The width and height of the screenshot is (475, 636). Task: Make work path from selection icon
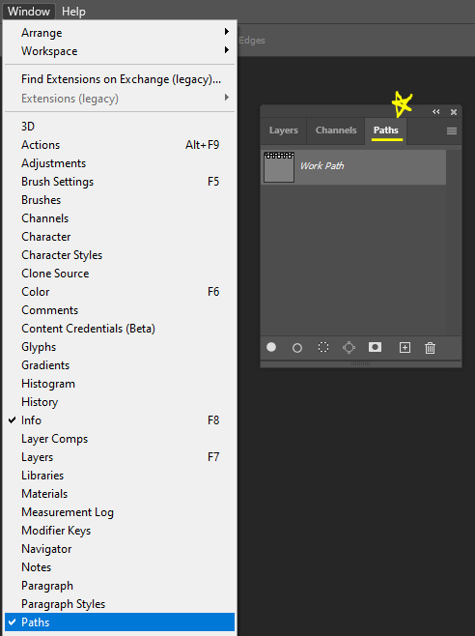click(349, 348)
